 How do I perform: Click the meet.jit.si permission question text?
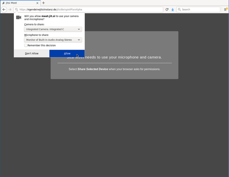click(51, 18)
